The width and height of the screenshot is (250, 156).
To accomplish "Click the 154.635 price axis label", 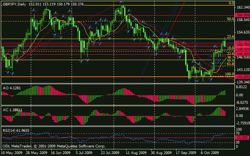I will pyautogui.click(x=243, y=32).
